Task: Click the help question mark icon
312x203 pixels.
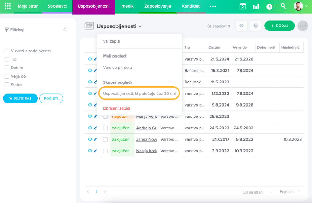Action: click(256, 26)
